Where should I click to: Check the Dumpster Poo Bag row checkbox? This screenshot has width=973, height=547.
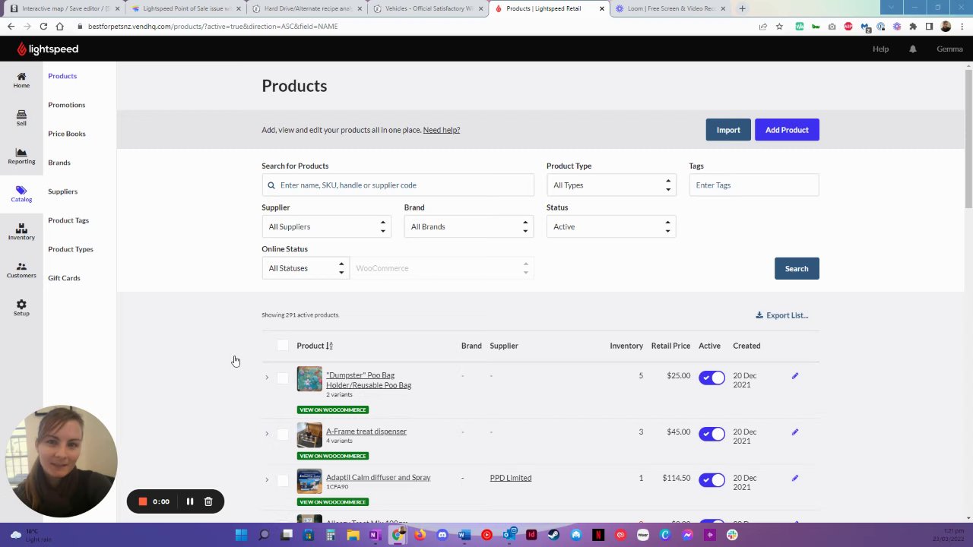pyautogui.click(x=283, y=378)
